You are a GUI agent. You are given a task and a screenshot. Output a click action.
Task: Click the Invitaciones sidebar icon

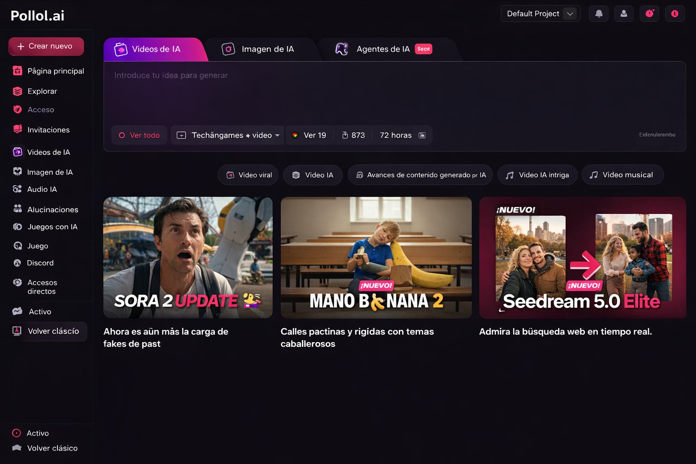point(18,130)
